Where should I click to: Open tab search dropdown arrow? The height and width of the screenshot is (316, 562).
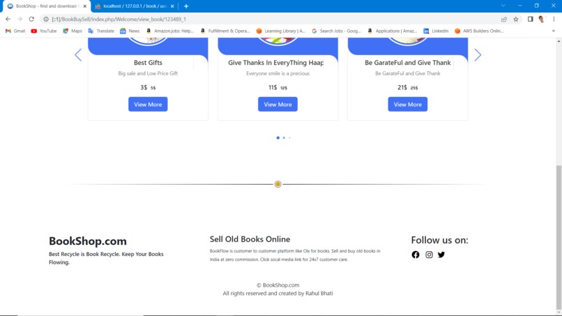503,6
